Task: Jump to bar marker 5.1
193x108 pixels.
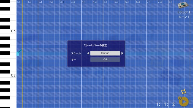Action: click(x=105, y=2)
